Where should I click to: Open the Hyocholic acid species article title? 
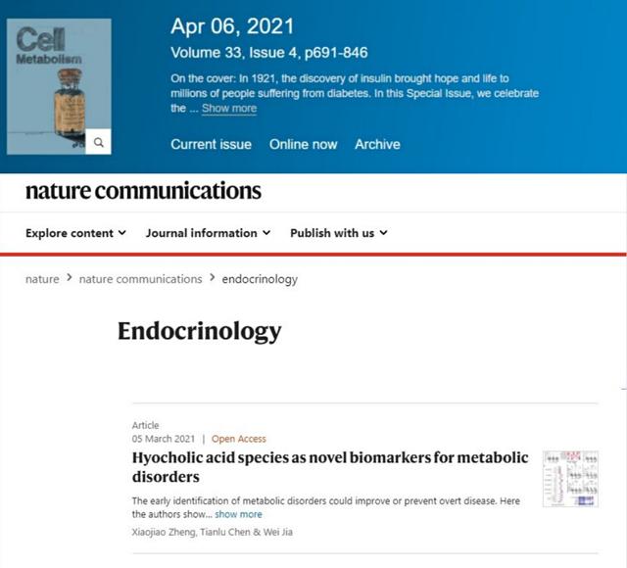point(330,467)
